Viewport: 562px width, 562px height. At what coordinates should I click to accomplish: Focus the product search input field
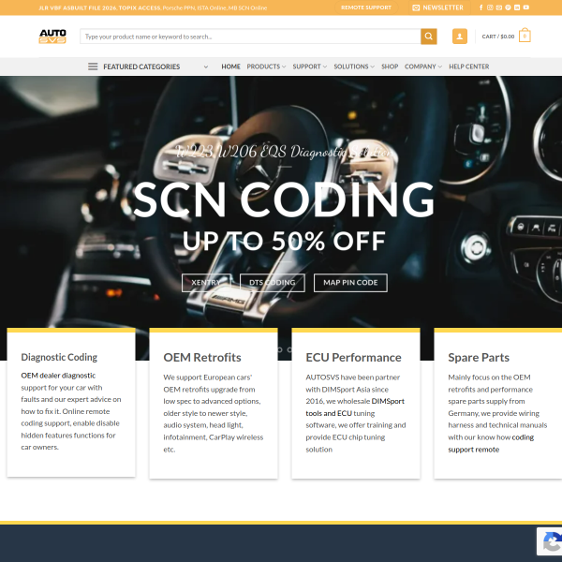point(250,37)
